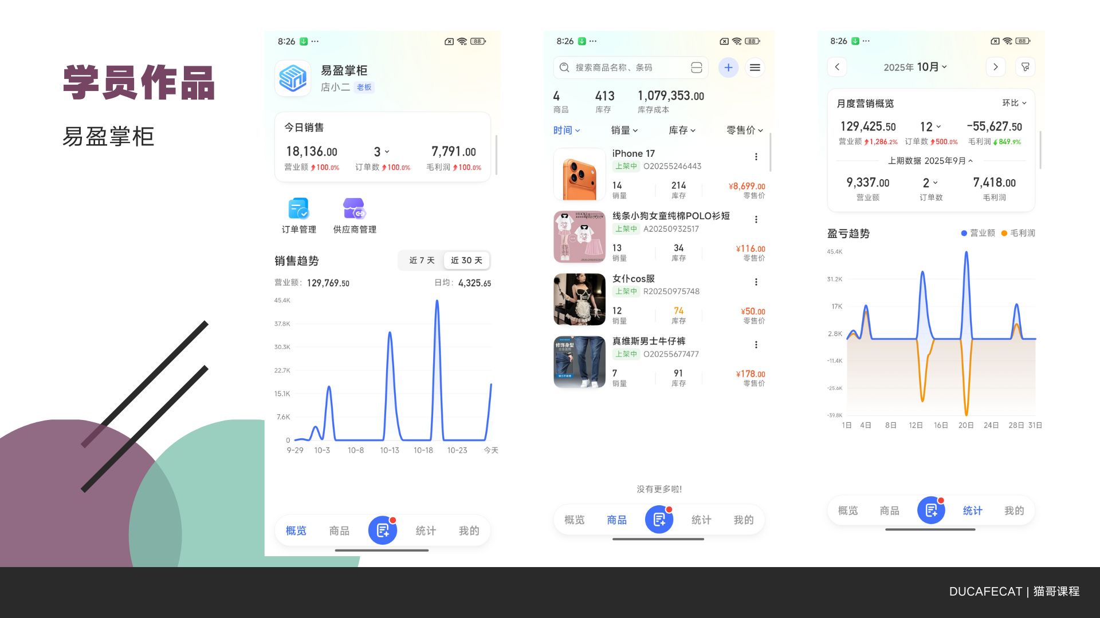Tap green download status icon in statistics screen

coord(855,41)
